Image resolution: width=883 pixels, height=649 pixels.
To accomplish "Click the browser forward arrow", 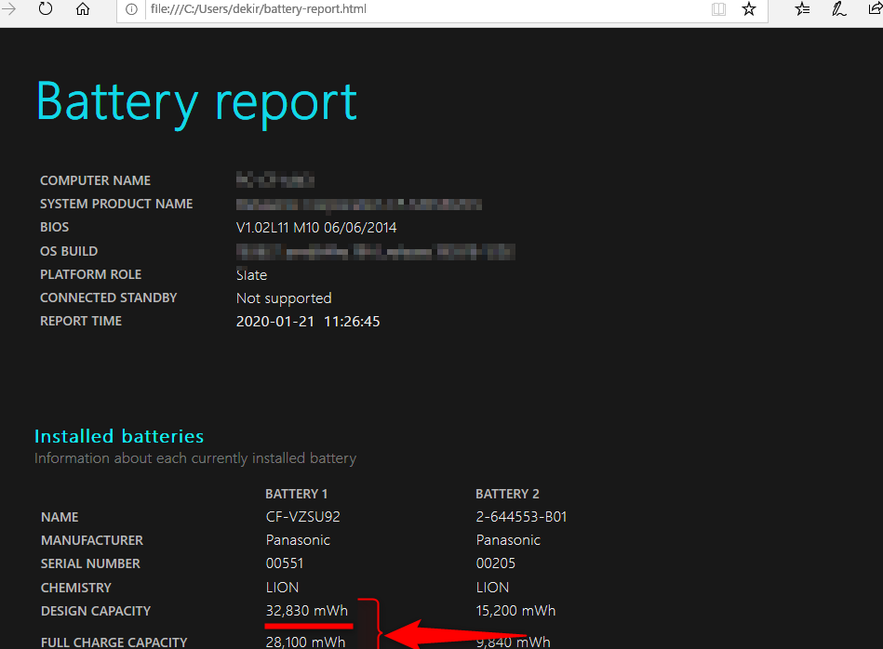I will (10, 9).
